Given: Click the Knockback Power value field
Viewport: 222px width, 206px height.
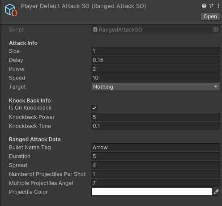Looking at the screenshot, I should [x=156, y=117].
